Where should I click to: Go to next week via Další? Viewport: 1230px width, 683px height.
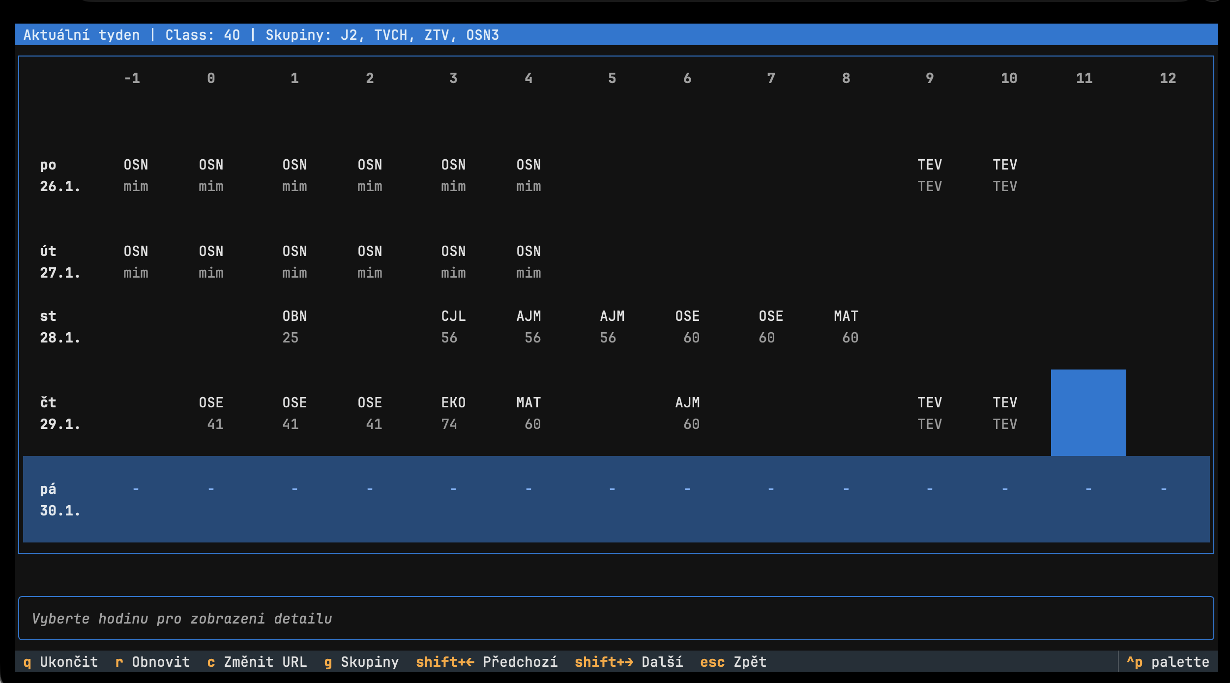click(x=629, y=662)
